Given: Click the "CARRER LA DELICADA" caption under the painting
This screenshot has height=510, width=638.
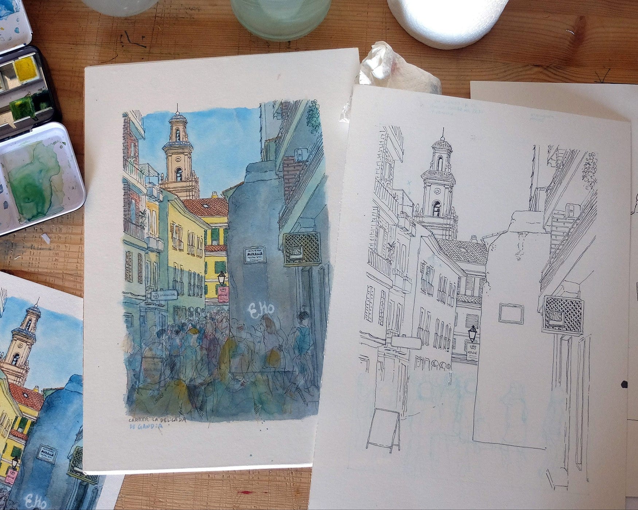Looking at the screenshot, I should pos(157,420).
